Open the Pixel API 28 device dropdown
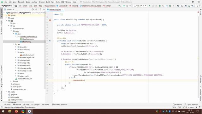Image resolution: width=202 pixels, height=114 pixels. click(x=140, y=6)
